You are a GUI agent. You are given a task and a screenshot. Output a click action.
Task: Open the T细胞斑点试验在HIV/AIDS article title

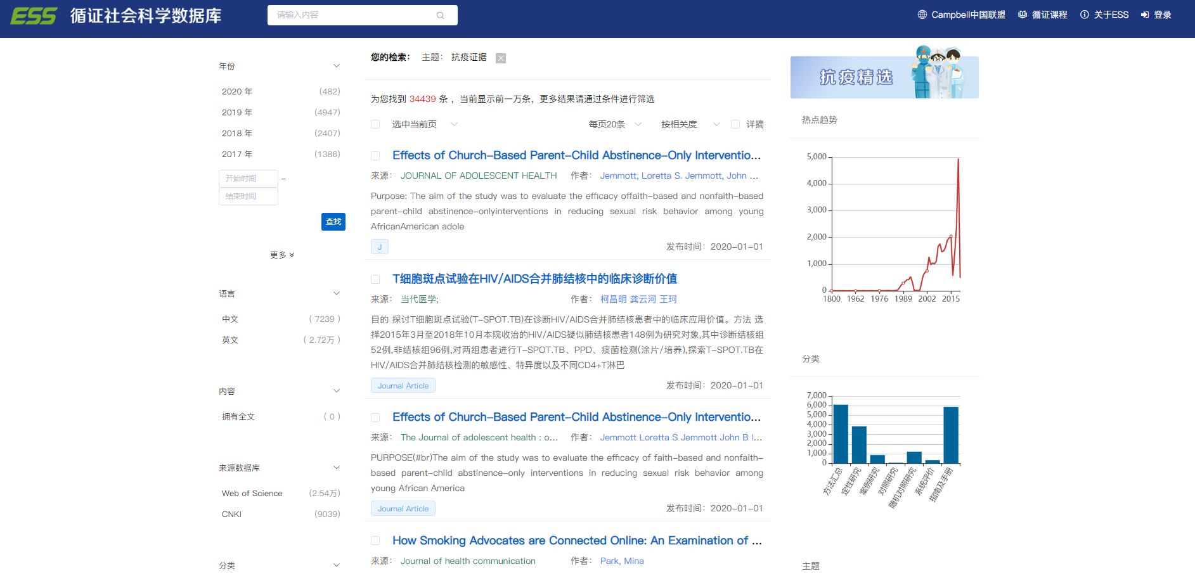click(x=534, y=279)
